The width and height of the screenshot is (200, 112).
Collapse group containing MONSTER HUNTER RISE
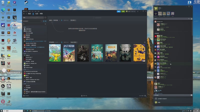(23, 70)
